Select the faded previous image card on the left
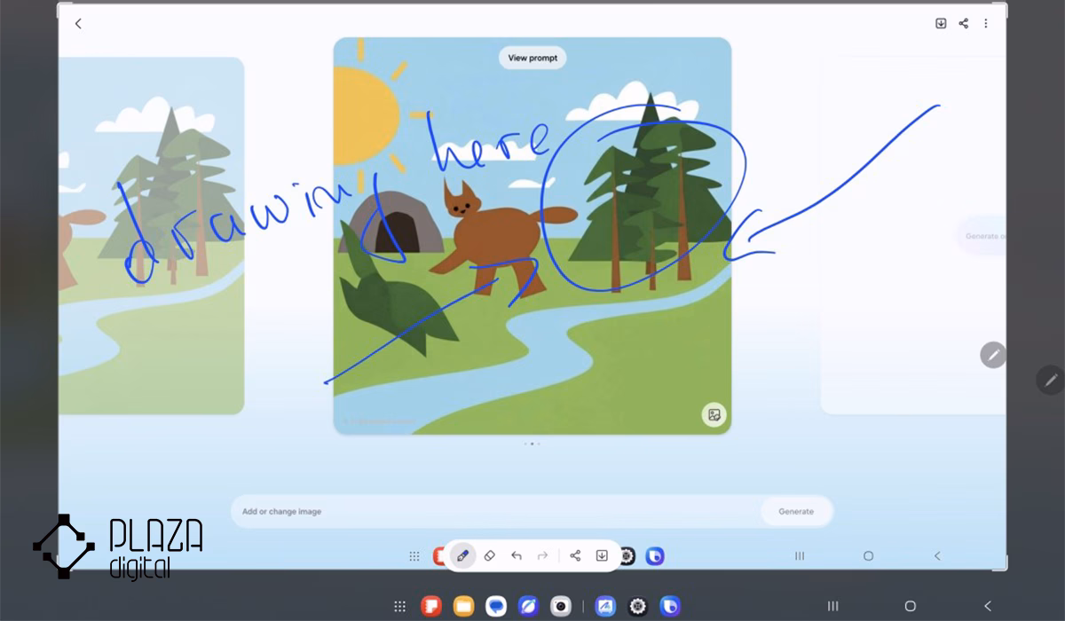Screen dimensions: 1065x621 coord(152,236)
